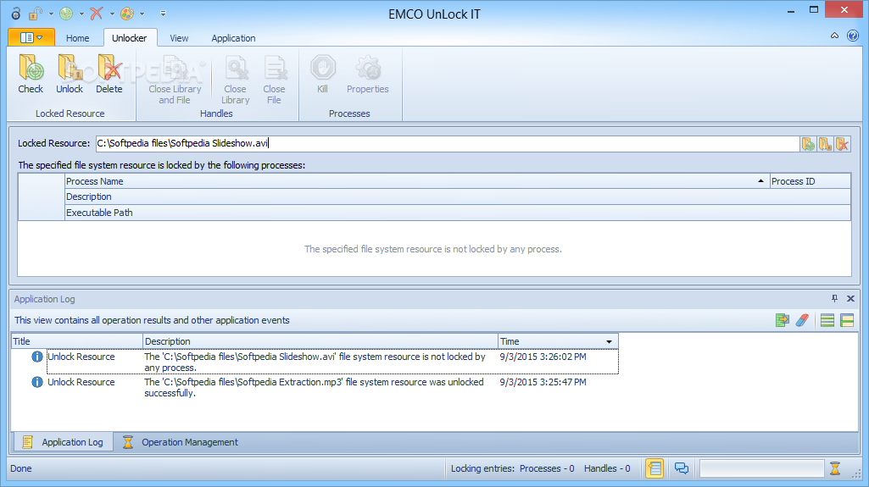The height and width of the screenshot is (487, 869).
Task: Select the Unlocker ribbon tab
Action: click(x=129, y=38)
